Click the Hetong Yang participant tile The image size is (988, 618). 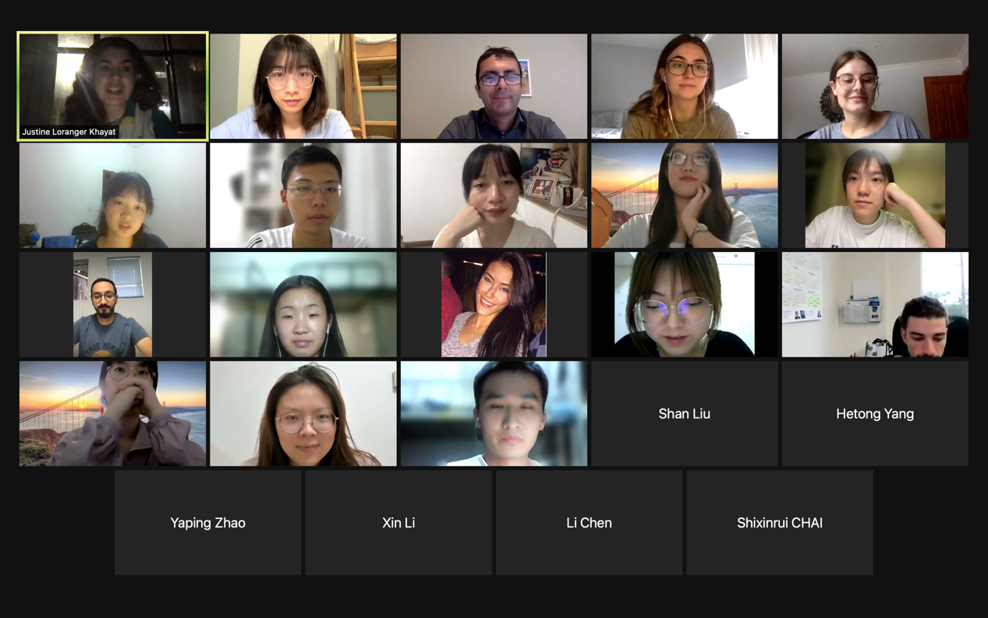tap(875, 414)
